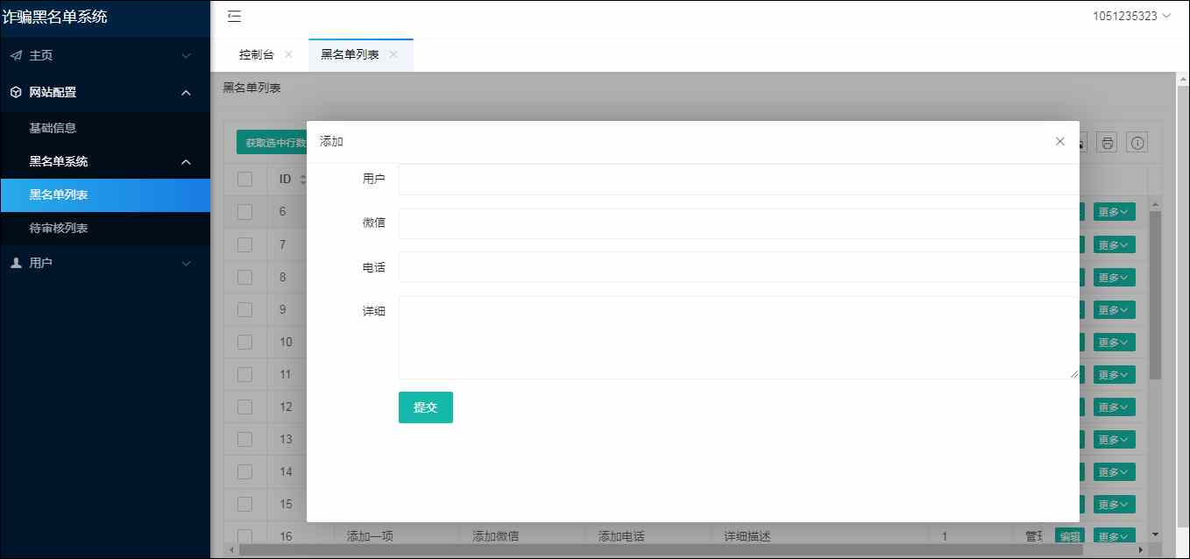Close the 黑名单列表 tab using its X
Viewport: 1190px width, 559px height.
pyautogui.click(x=393, y=54)
